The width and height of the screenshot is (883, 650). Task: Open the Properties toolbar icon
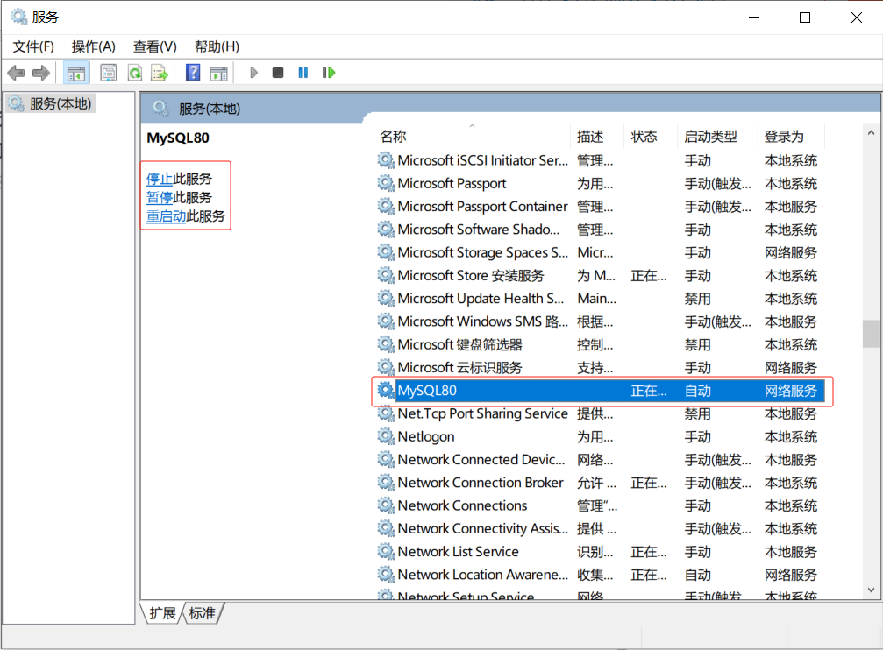pyautogui.click(x=108, y=73)
